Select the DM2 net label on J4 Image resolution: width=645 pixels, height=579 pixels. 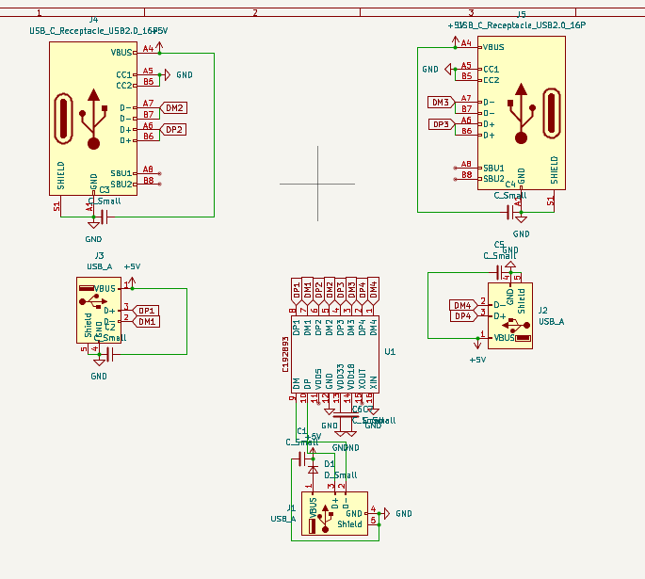[x=174, y=107]
